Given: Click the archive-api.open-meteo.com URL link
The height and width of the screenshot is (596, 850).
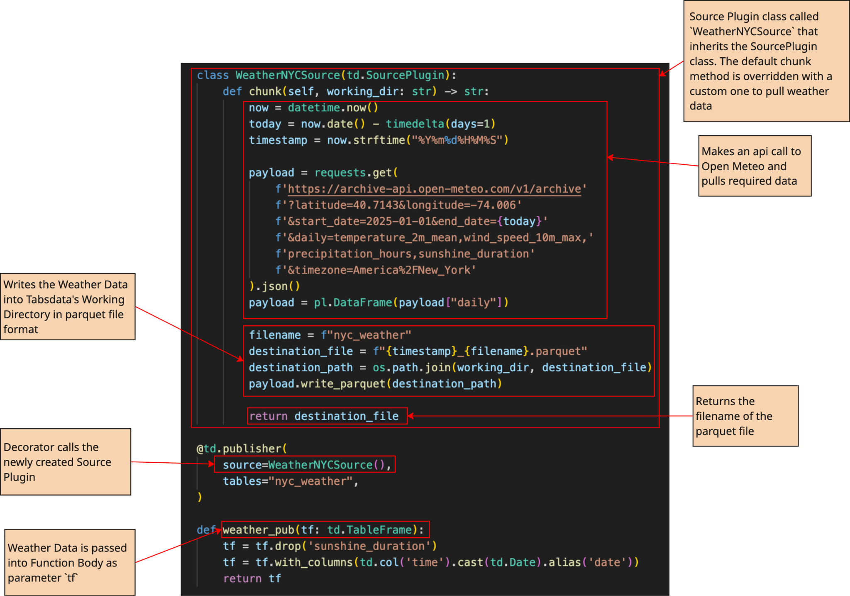Looking at the screenshot, I should tap(434, 189).
